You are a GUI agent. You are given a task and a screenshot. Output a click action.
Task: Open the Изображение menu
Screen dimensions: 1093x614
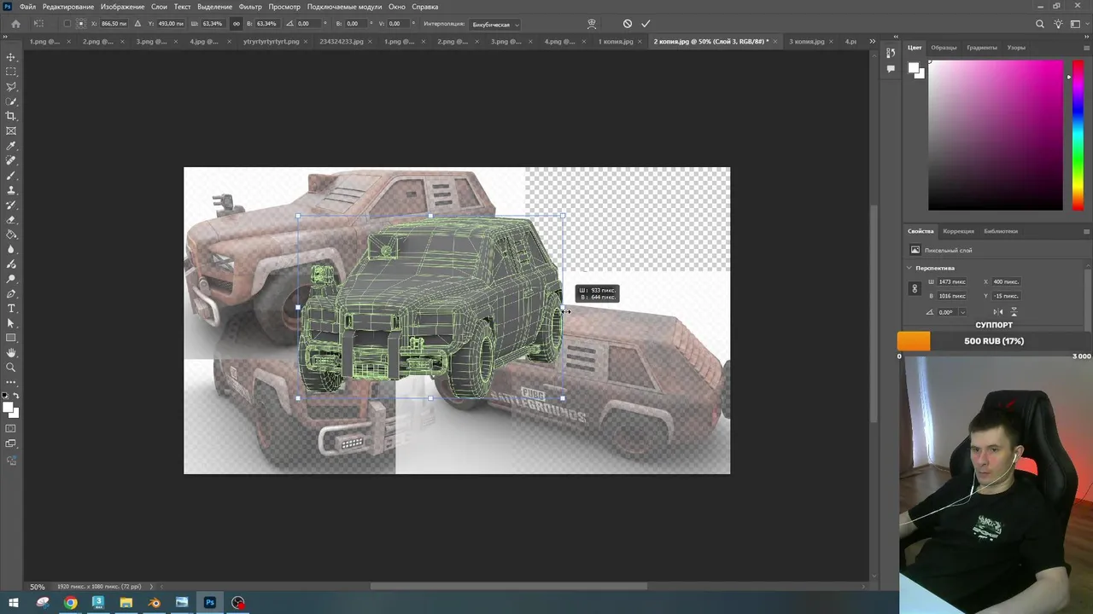(x=123, y=7)
